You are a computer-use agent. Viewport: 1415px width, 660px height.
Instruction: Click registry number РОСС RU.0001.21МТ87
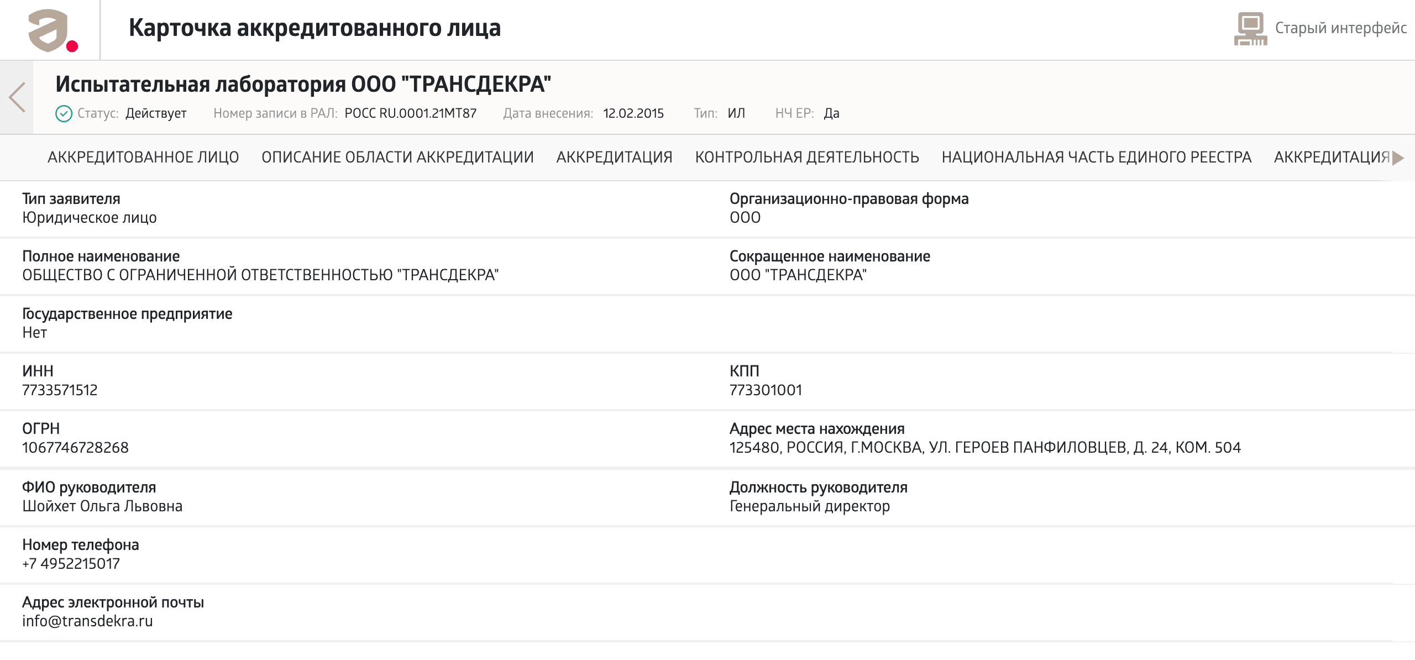[411, 113]
